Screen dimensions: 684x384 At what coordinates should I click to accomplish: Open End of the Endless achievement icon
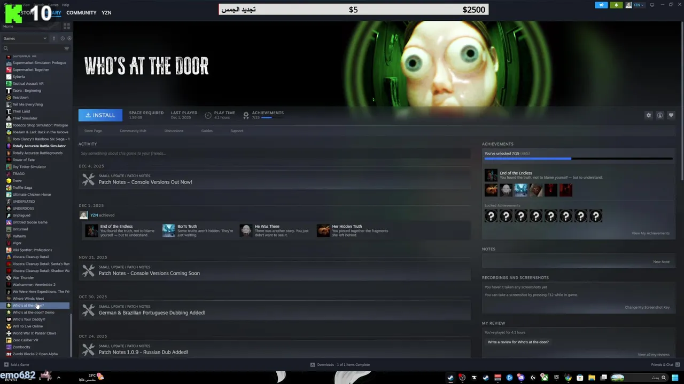pos(491,175)
